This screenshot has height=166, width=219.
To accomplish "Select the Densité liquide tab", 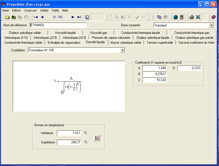I will [x=95, y=42].
